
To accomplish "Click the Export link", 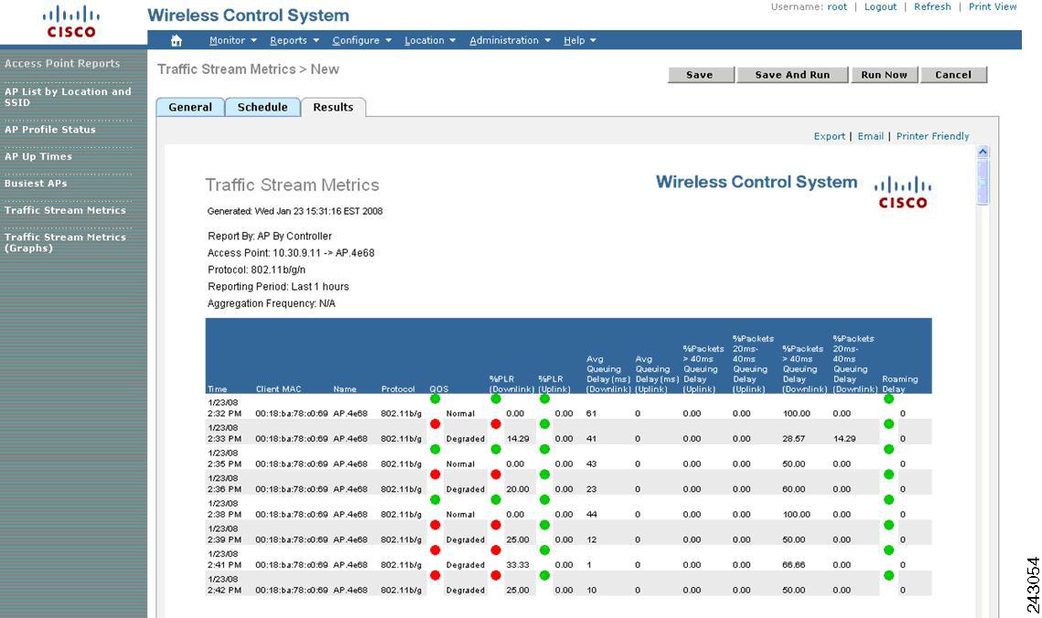I will (830, 136).
